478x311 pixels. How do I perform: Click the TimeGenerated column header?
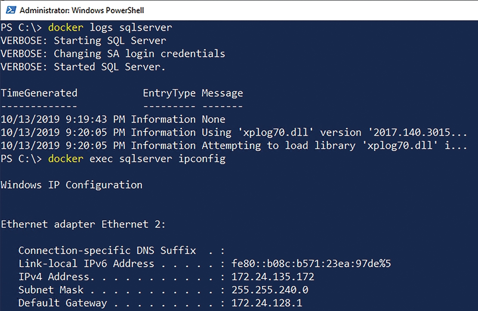pyautogui.click(x=39, y=93)
